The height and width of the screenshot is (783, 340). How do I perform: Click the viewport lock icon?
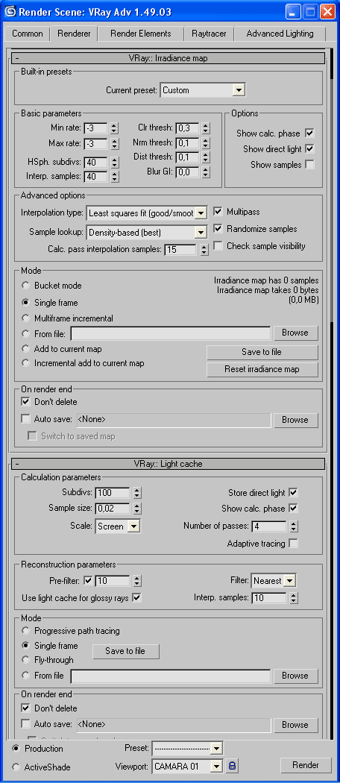coord(232,766)
